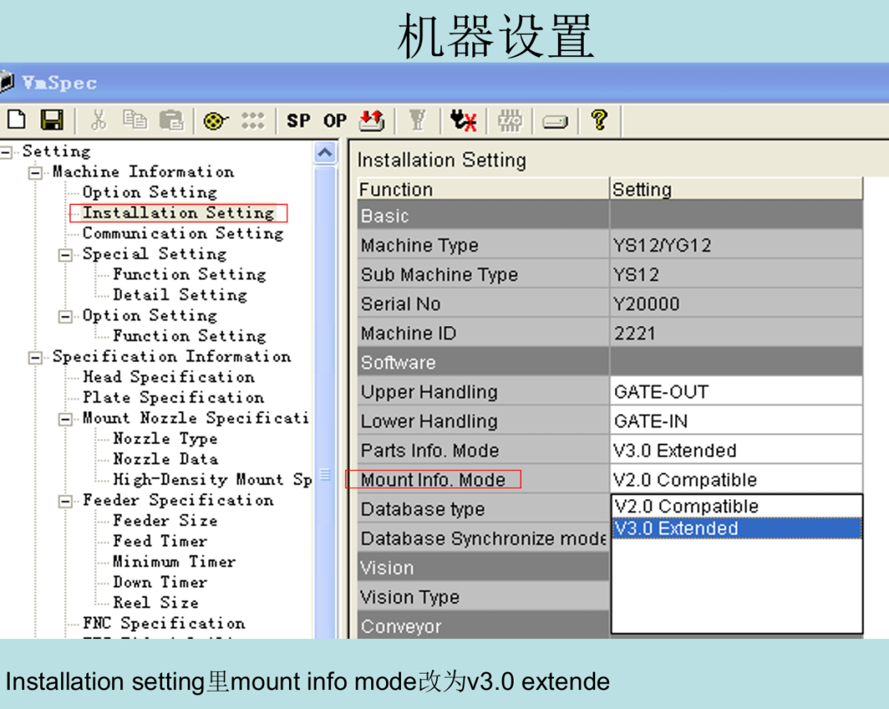The image size is (889, 709).
Task: Open Communication Setting in the tree
Action: tap(183, 233)
